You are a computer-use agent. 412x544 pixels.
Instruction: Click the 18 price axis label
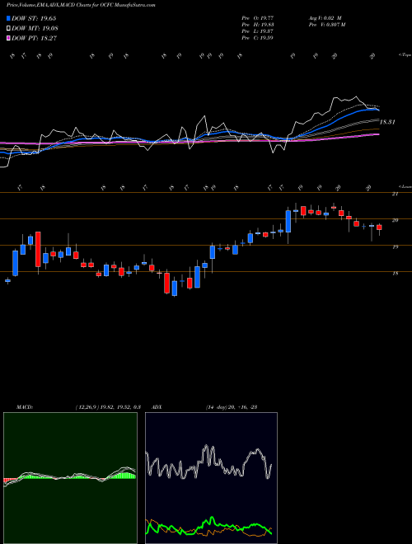(x=395, y=274)
